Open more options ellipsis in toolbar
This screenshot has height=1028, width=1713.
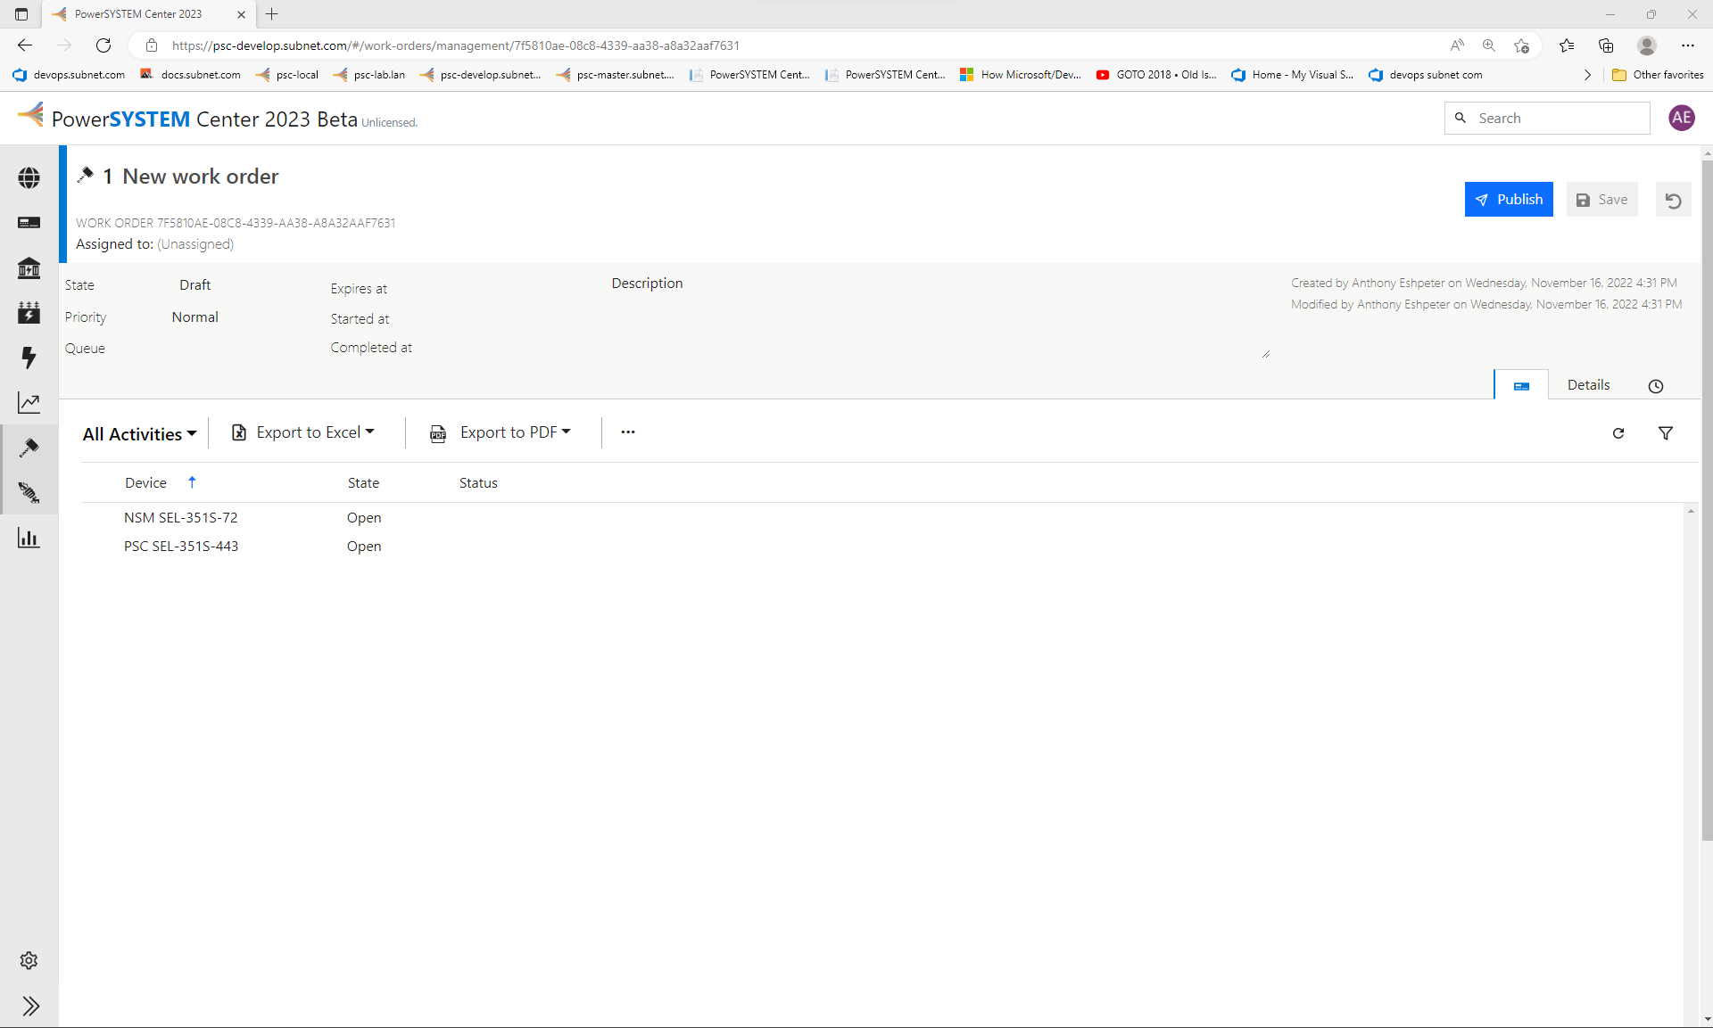(628, 432)
